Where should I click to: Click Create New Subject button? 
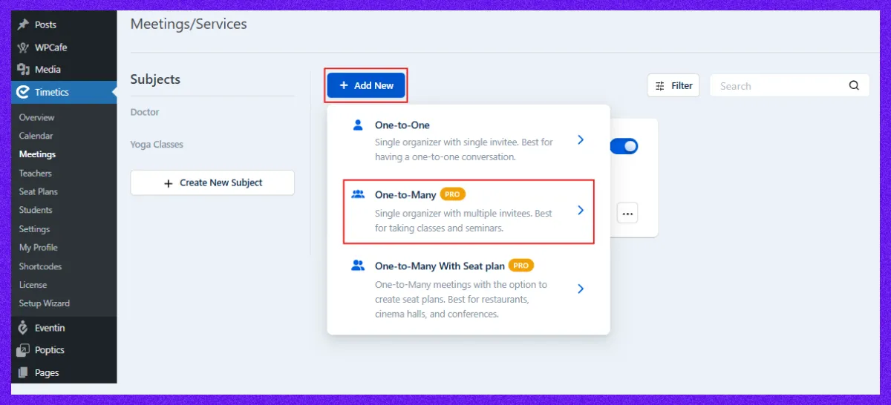click(212, 182)
